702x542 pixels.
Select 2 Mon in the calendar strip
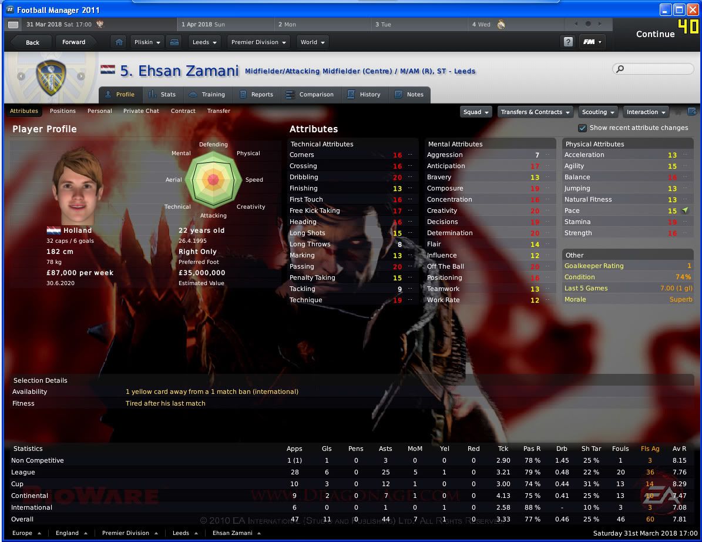(322, 25)
